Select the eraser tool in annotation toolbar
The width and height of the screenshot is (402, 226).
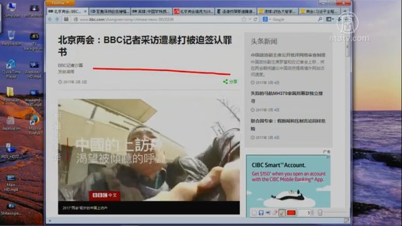click(x=275, y=213)
